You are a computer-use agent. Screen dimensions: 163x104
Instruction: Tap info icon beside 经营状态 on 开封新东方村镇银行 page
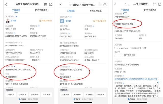93,26
